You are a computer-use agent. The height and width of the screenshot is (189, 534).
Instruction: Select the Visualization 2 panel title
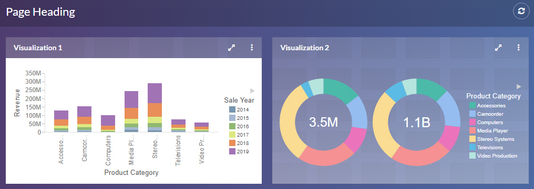305,48
